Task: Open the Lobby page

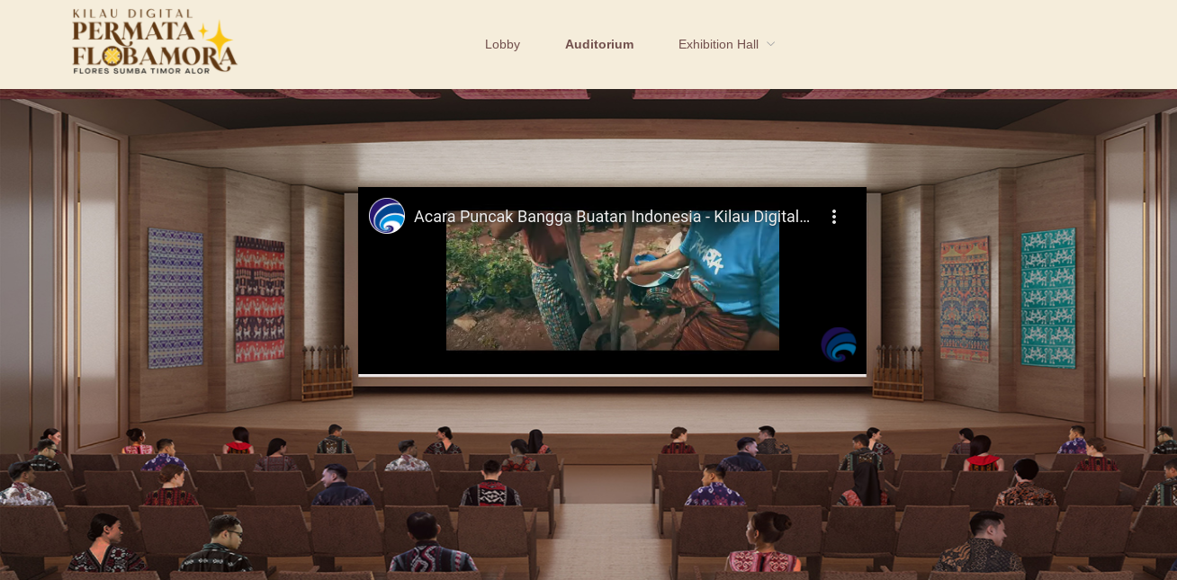Action: point(502,44)
